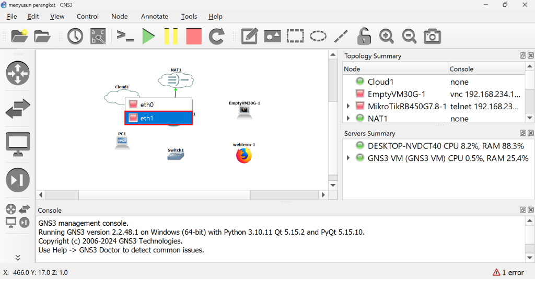Reload all nodes in the toolbar
Image resolution: width=535 pixels, height=301 pixels.
[x=216, y=36]
